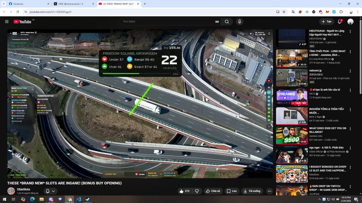Viewport: 362px width, 203px height.
Task: Reload the page
Action: point(18,12)
